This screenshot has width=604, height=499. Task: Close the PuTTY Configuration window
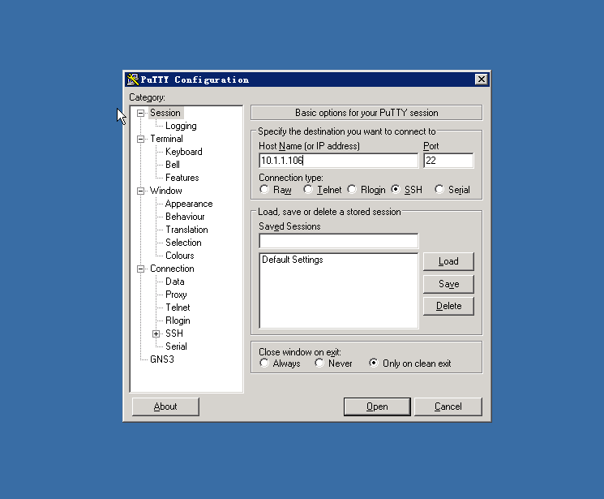coord(481,80)
